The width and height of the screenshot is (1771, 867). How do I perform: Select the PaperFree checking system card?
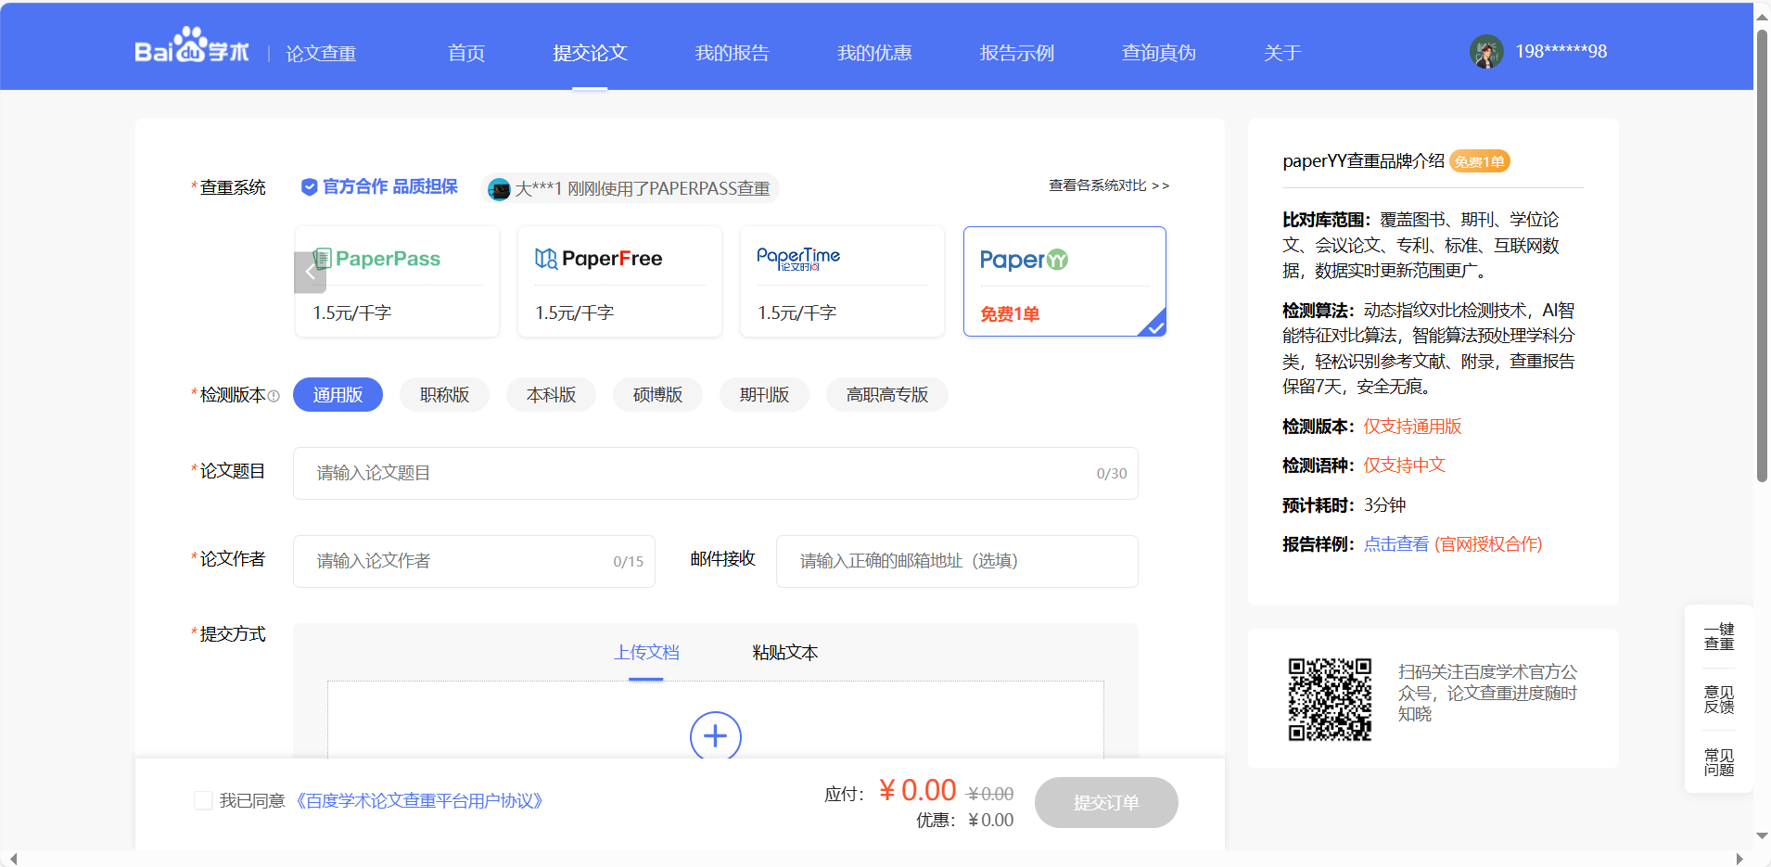[619, 281]
